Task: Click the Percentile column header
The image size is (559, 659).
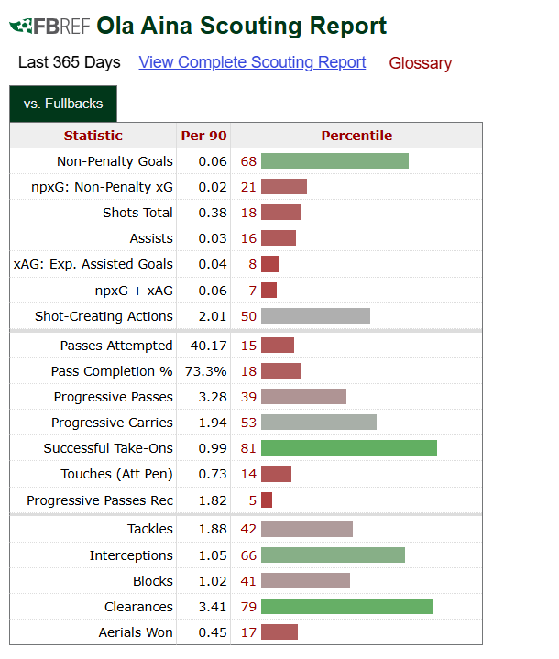Action: coord(356,136)
